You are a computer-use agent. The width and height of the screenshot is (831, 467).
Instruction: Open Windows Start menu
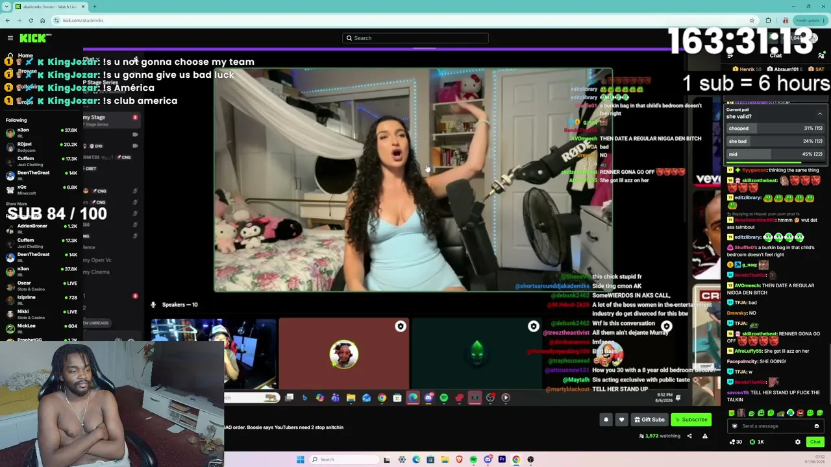click(x=300, y=459)
